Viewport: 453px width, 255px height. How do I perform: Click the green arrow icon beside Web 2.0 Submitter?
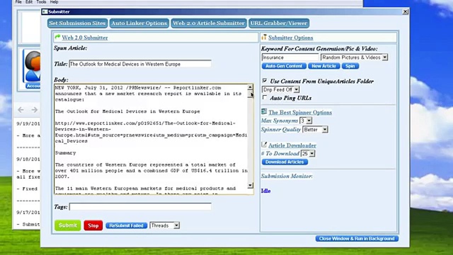(58, 37)
